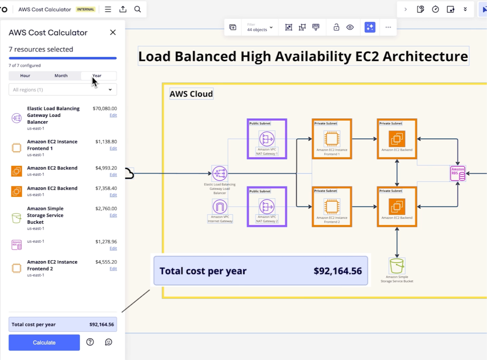
Task: Edit Elastic Load Balancing Gateway cost
Action: [113, 115]
